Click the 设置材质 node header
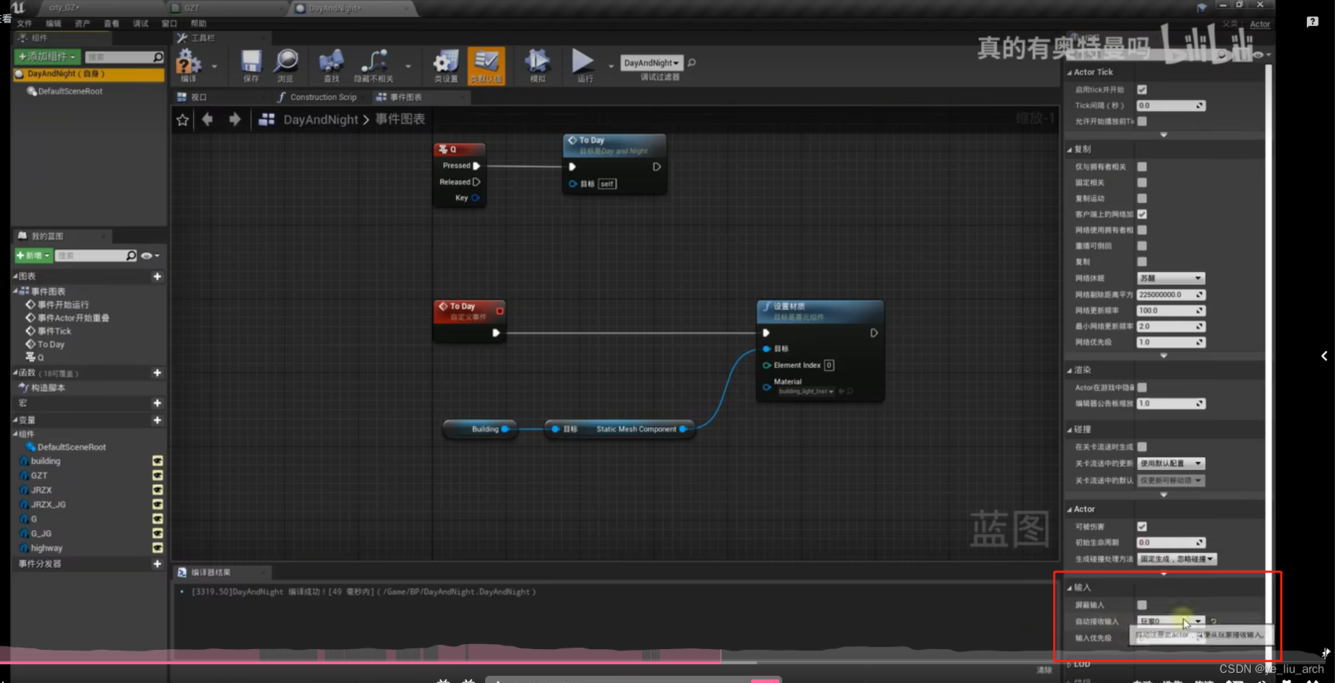This screenshot has height=683, width=1335. [x=820, y=311]
